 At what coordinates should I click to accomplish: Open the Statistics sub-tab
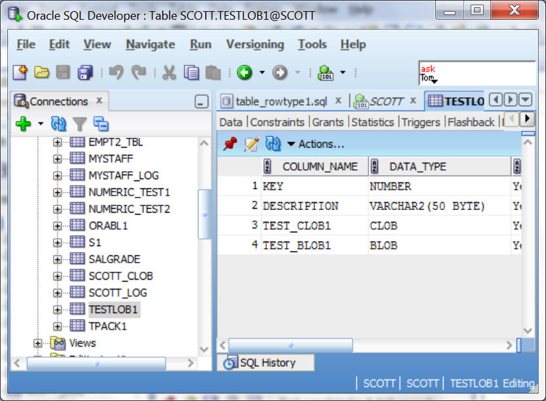click(x=372, y=122)
